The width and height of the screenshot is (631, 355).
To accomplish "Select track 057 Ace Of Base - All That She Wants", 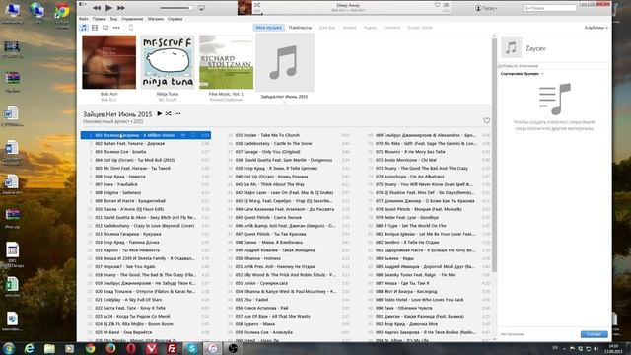I will (286, 316).
